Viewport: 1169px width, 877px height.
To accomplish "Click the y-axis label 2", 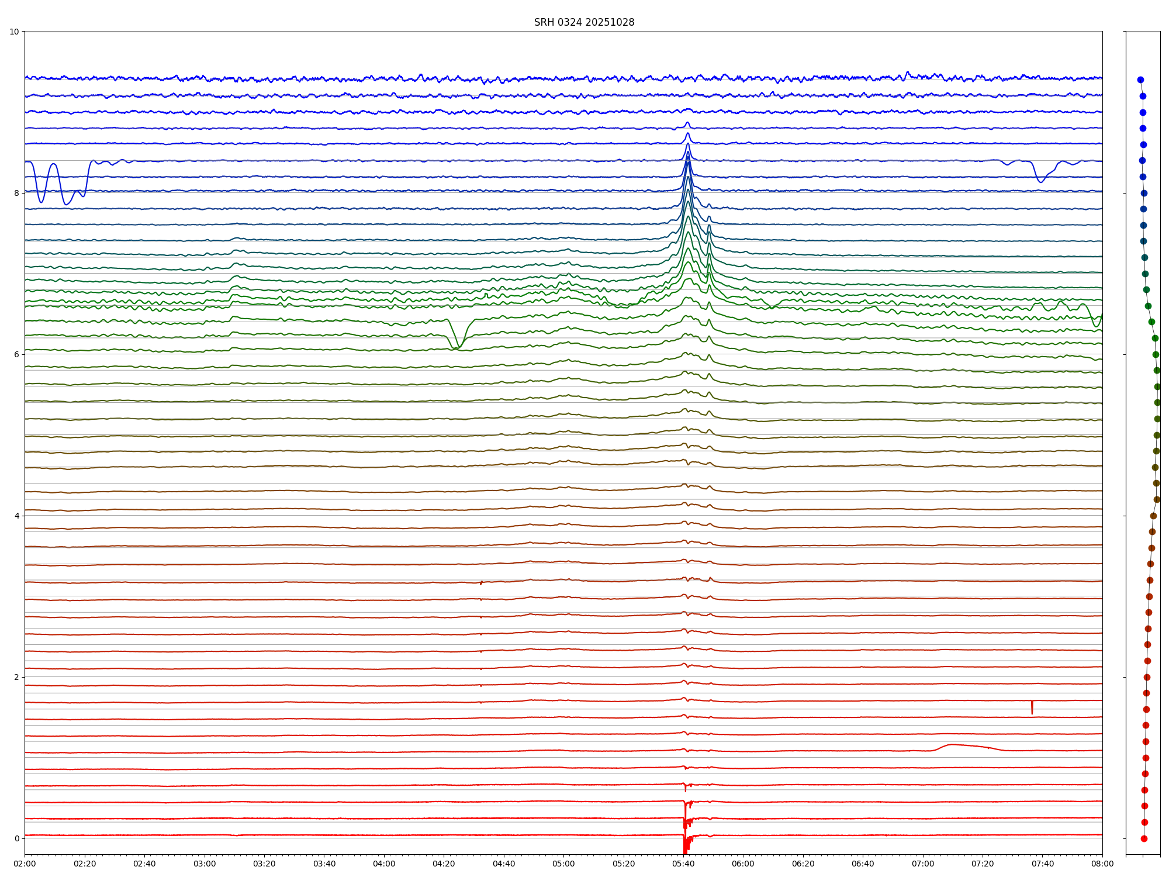I will [16, 677].
